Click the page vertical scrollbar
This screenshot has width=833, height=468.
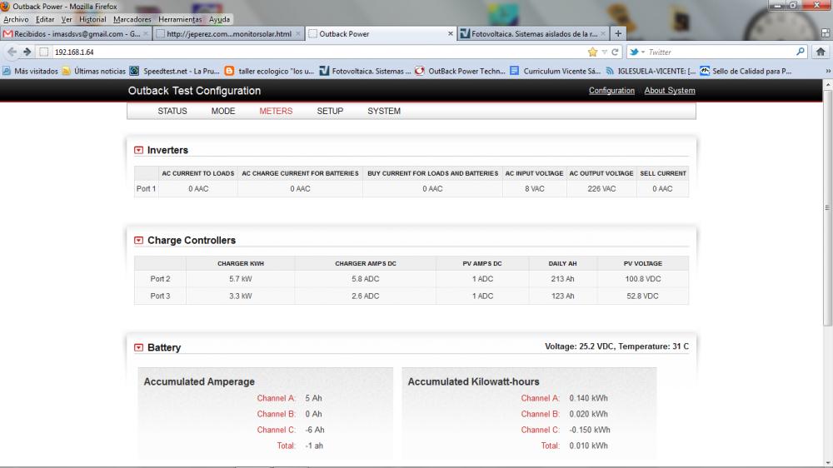tap(827, 207)
